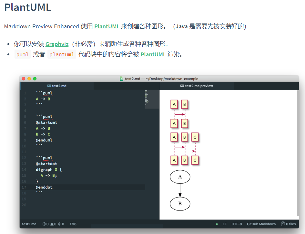Click the 'puml' inline code
Image resolution: width=305 pixels, height=234 pixels.
click(22, 54)
